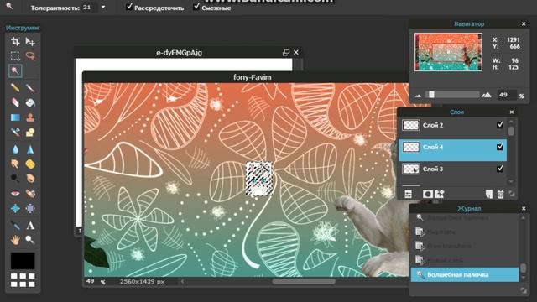Select the Sponge tool
The image size is (537, 302).
[x=30, y=164]
